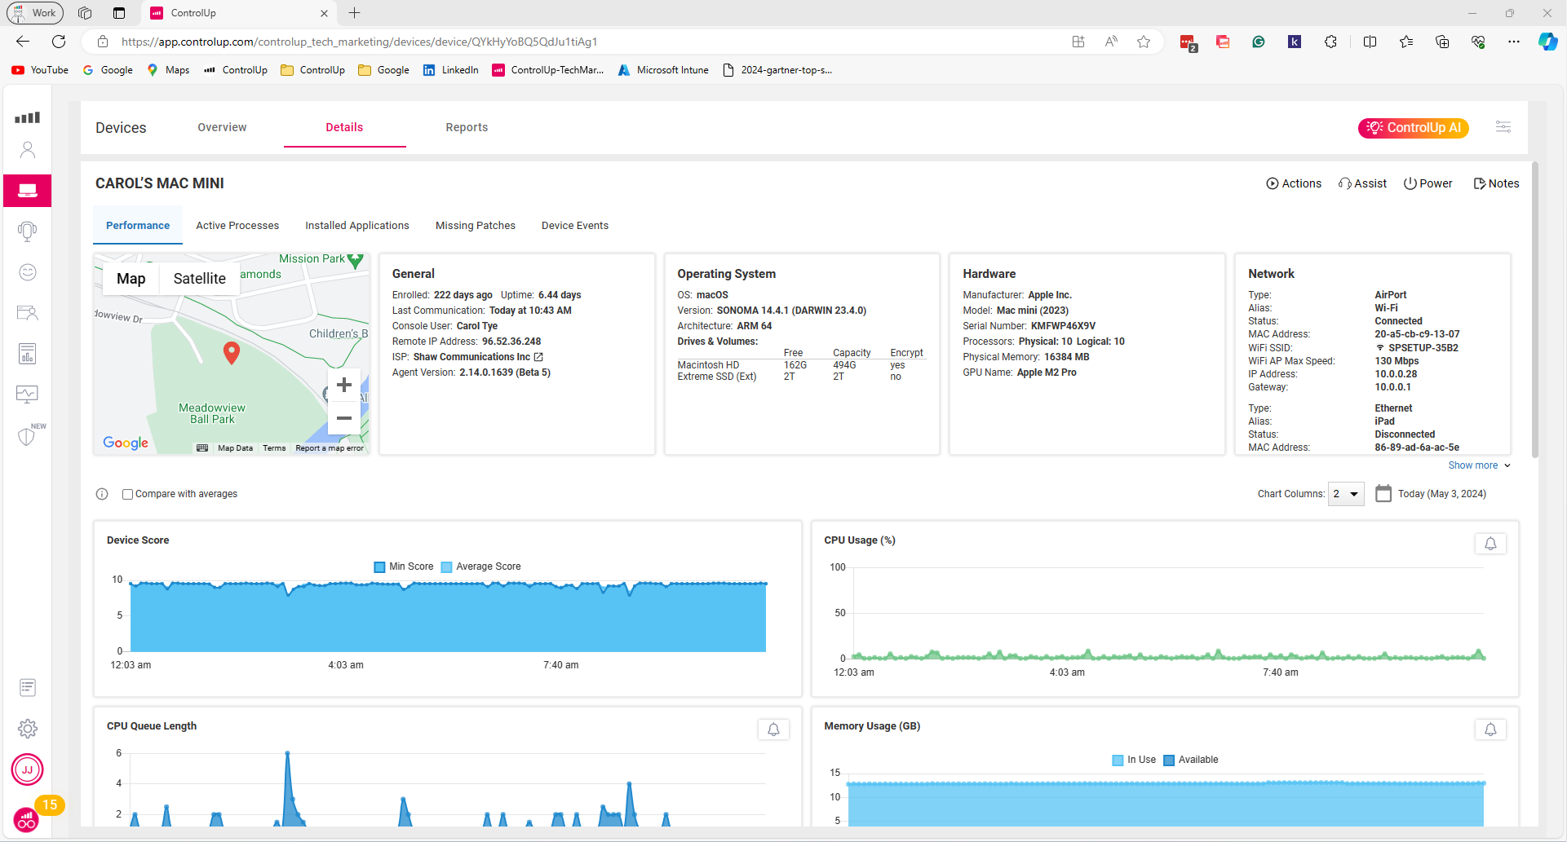The image size is (1567, 842).
Task: Switch map to Satellite view
Action: (199, 279)
